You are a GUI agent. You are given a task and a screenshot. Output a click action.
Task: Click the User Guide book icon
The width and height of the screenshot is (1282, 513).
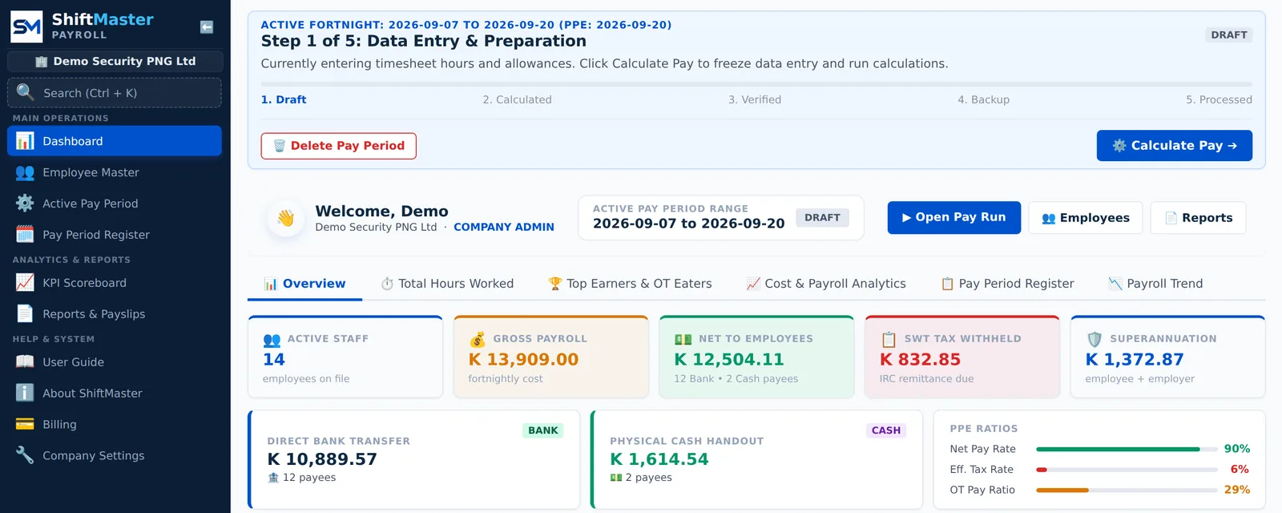tap(25, 362)
